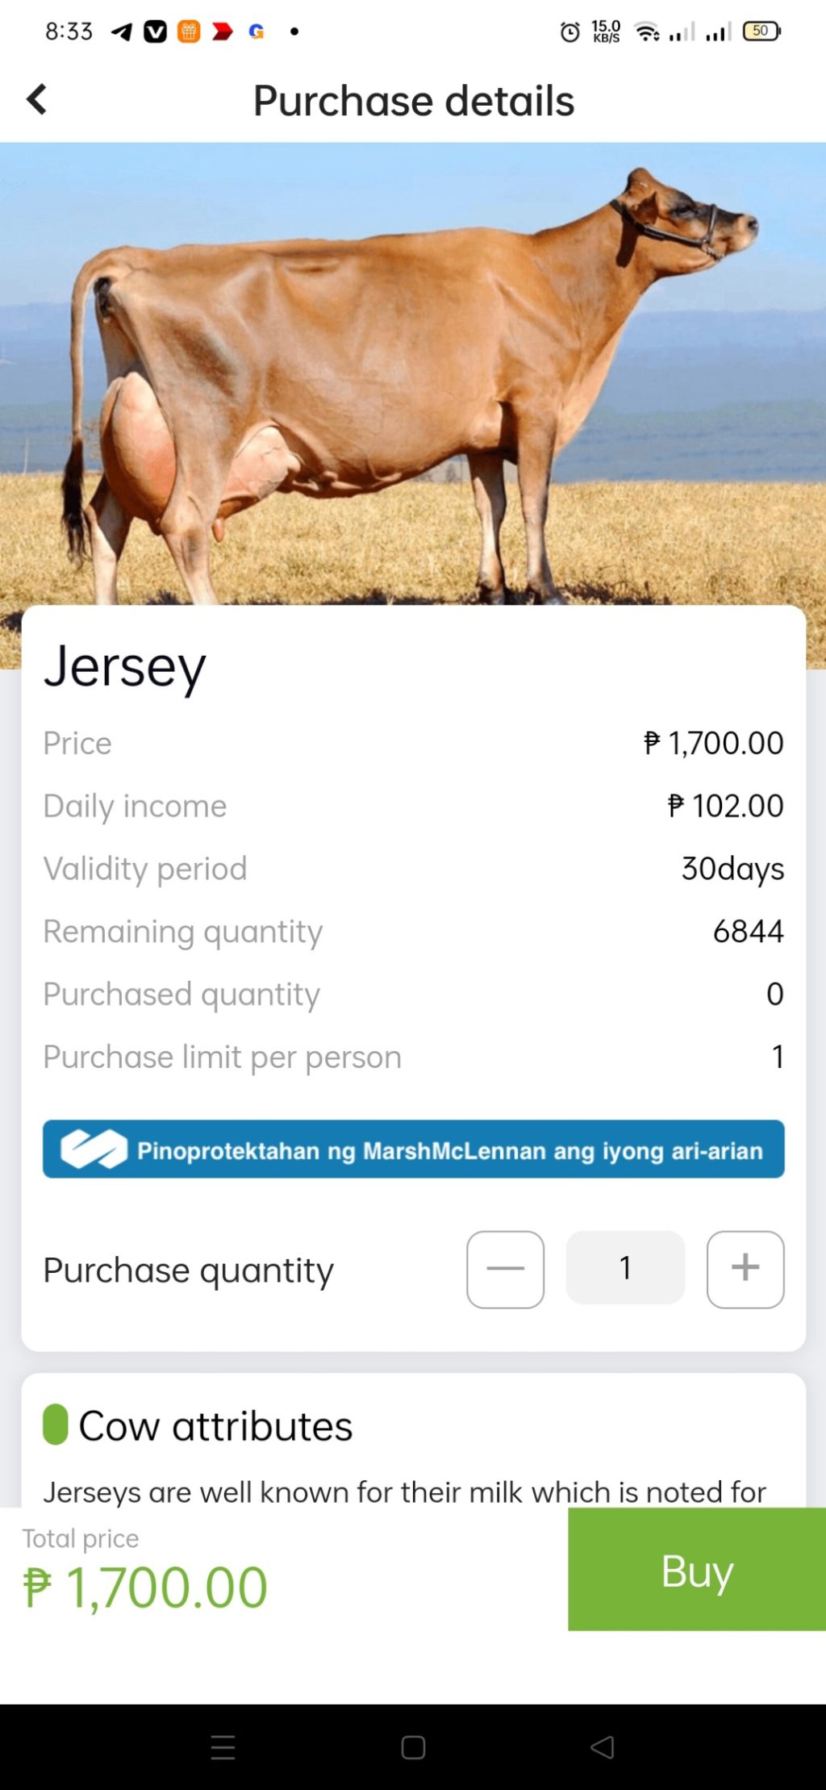Tap the green Cow attributes marker
Viewport: 826px width, 1790px height.
point(55,1424)
